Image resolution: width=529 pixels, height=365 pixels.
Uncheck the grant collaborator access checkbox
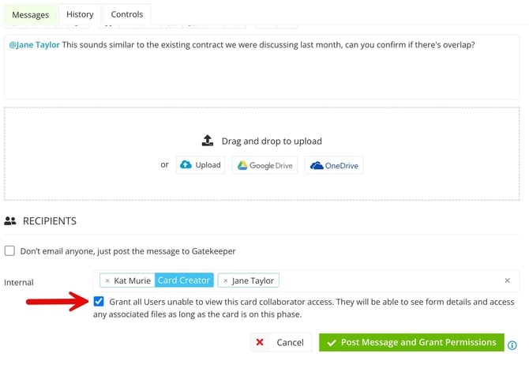point(99,302)
